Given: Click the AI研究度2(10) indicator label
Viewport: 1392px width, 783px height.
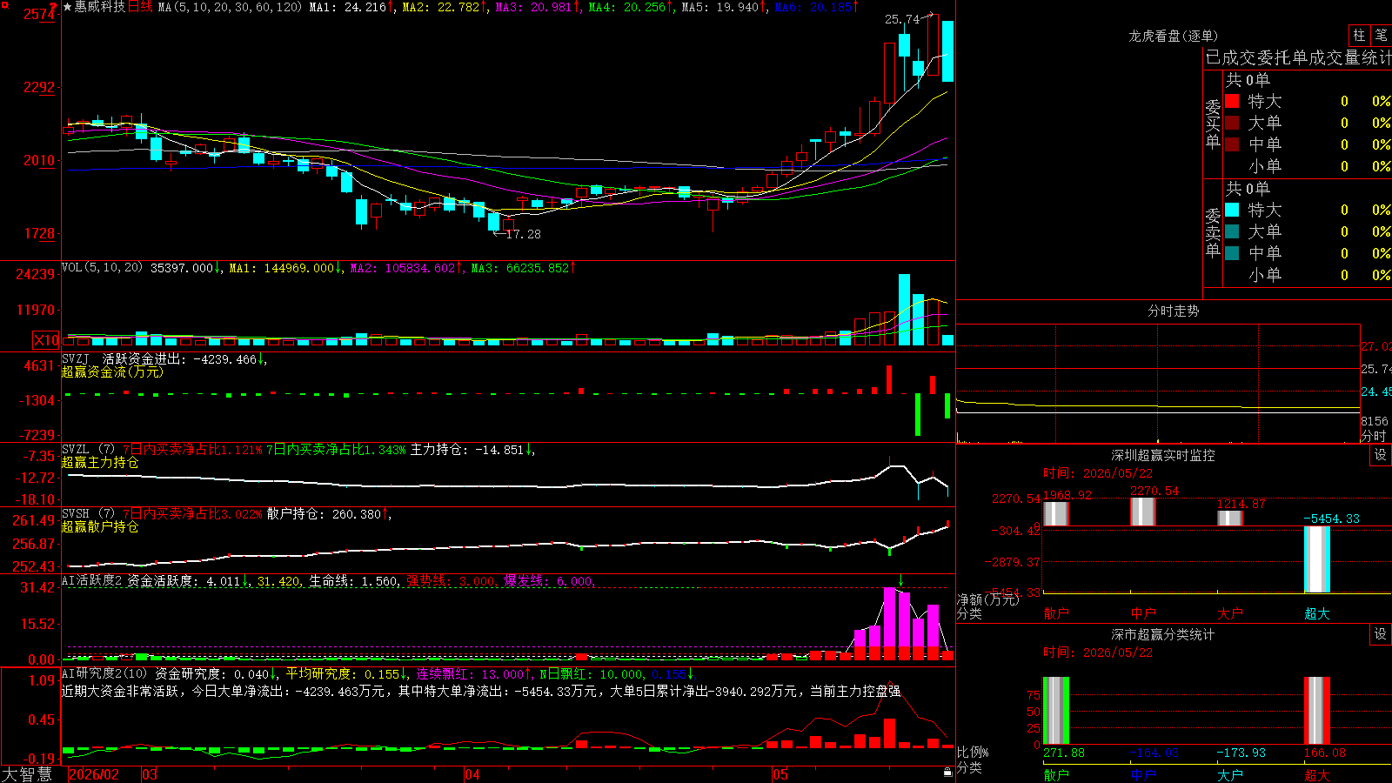Looking at the screenshot, I should pyautogui.click(x=105, y=674).
